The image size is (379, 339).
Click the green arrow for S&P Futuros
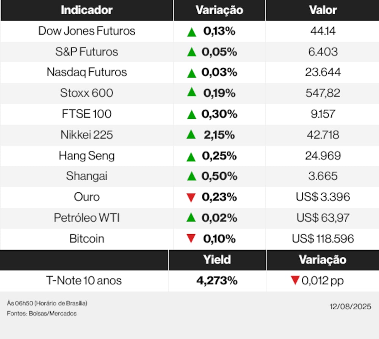(x=192, y=52)
